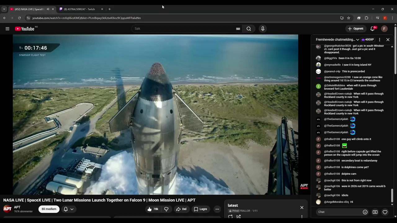This screenshot has width=397, height=223.
Task: Click the Chat message input field
Action: 339,212
